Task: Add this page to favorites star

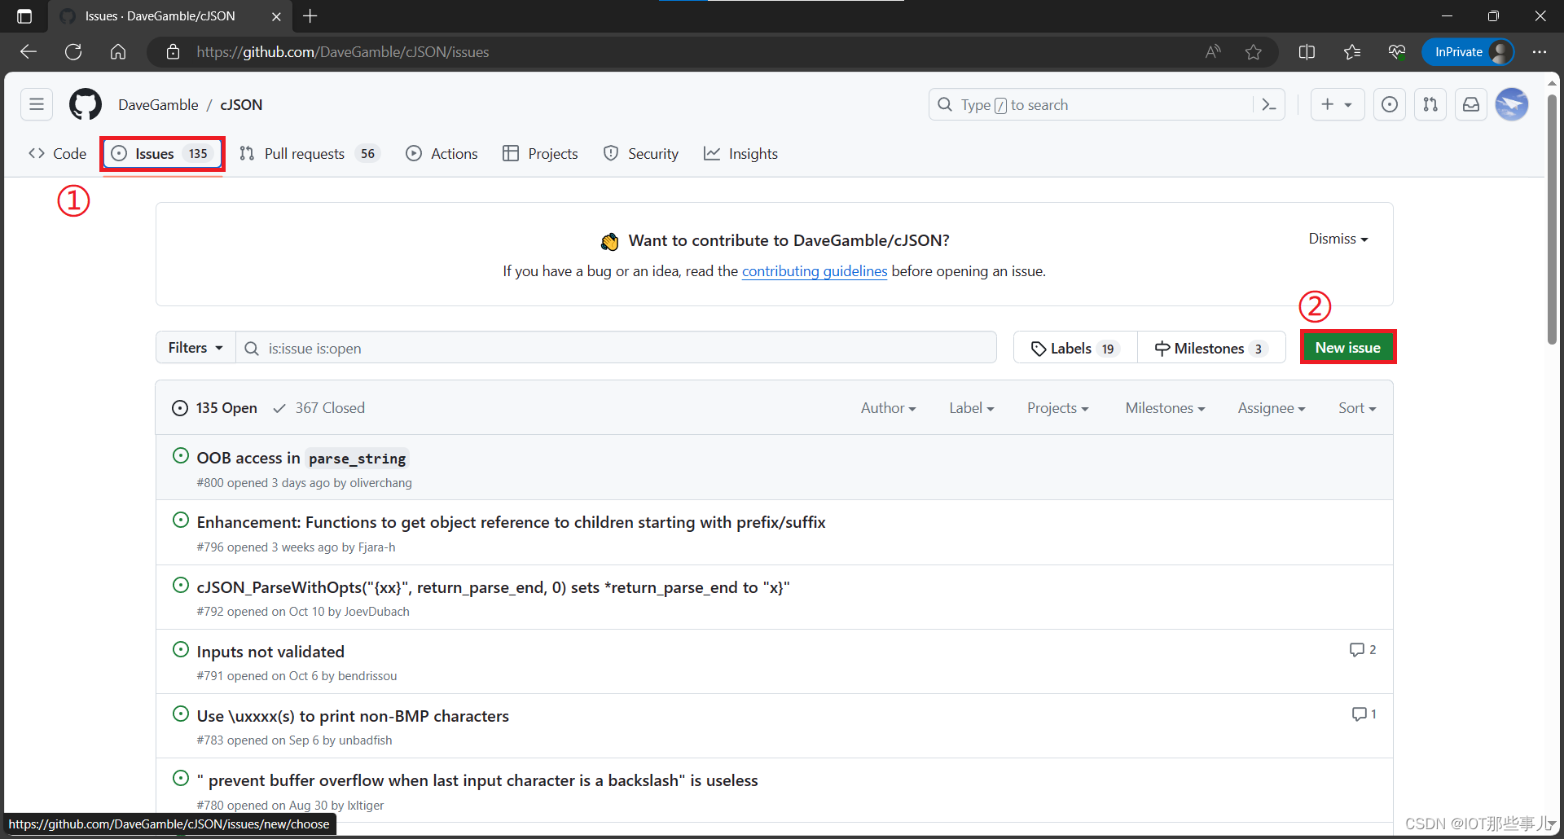Action: click(x=1254, y=52)
